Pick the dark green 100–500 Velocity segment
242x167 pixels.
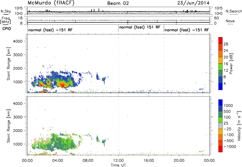[221, 114]
